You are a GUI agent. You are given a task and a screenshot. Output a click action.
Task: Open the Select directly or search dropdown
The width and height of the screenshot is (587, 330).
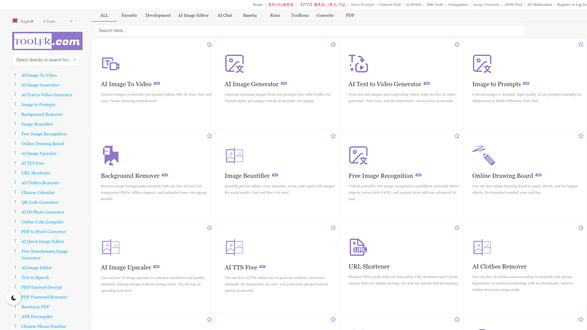click(46, 60)
